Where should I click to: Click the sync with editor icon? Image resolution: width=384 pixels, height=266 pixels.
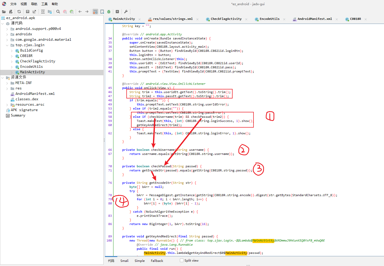click(43, 12)
